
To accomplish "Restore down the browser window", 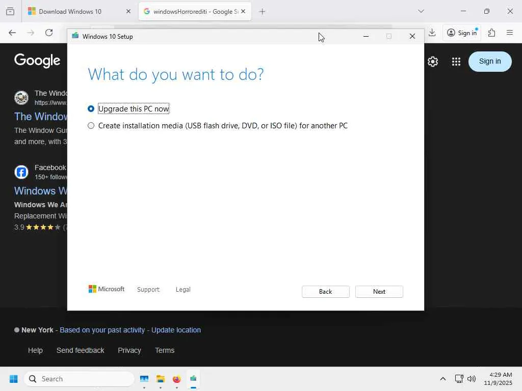I will [487, 11].
